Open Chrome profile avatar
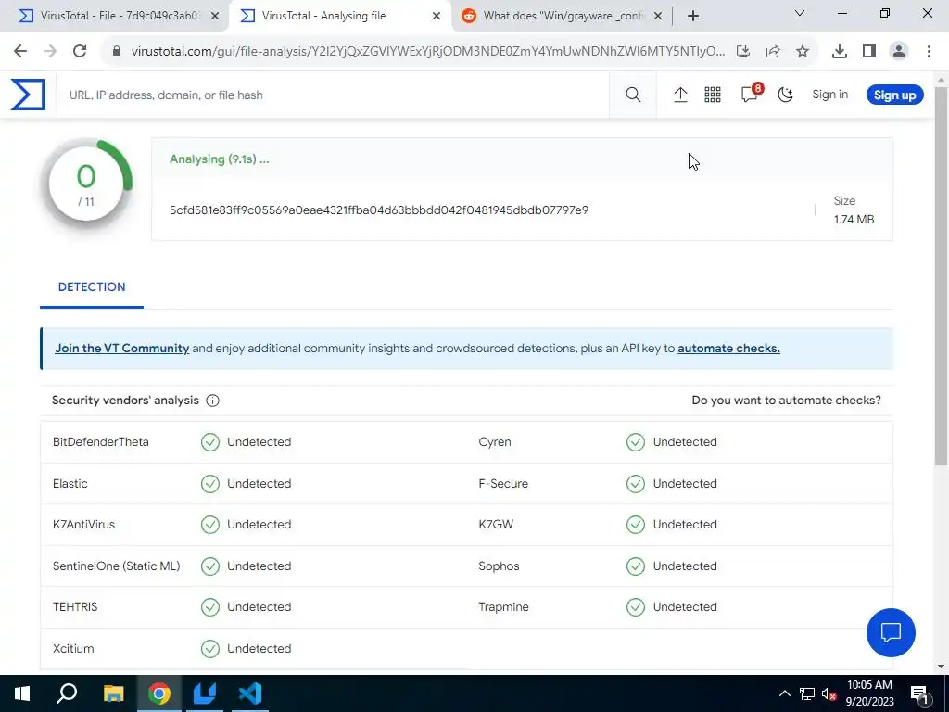Viewport: 949px width, 712px height. (x=899, y=52)
